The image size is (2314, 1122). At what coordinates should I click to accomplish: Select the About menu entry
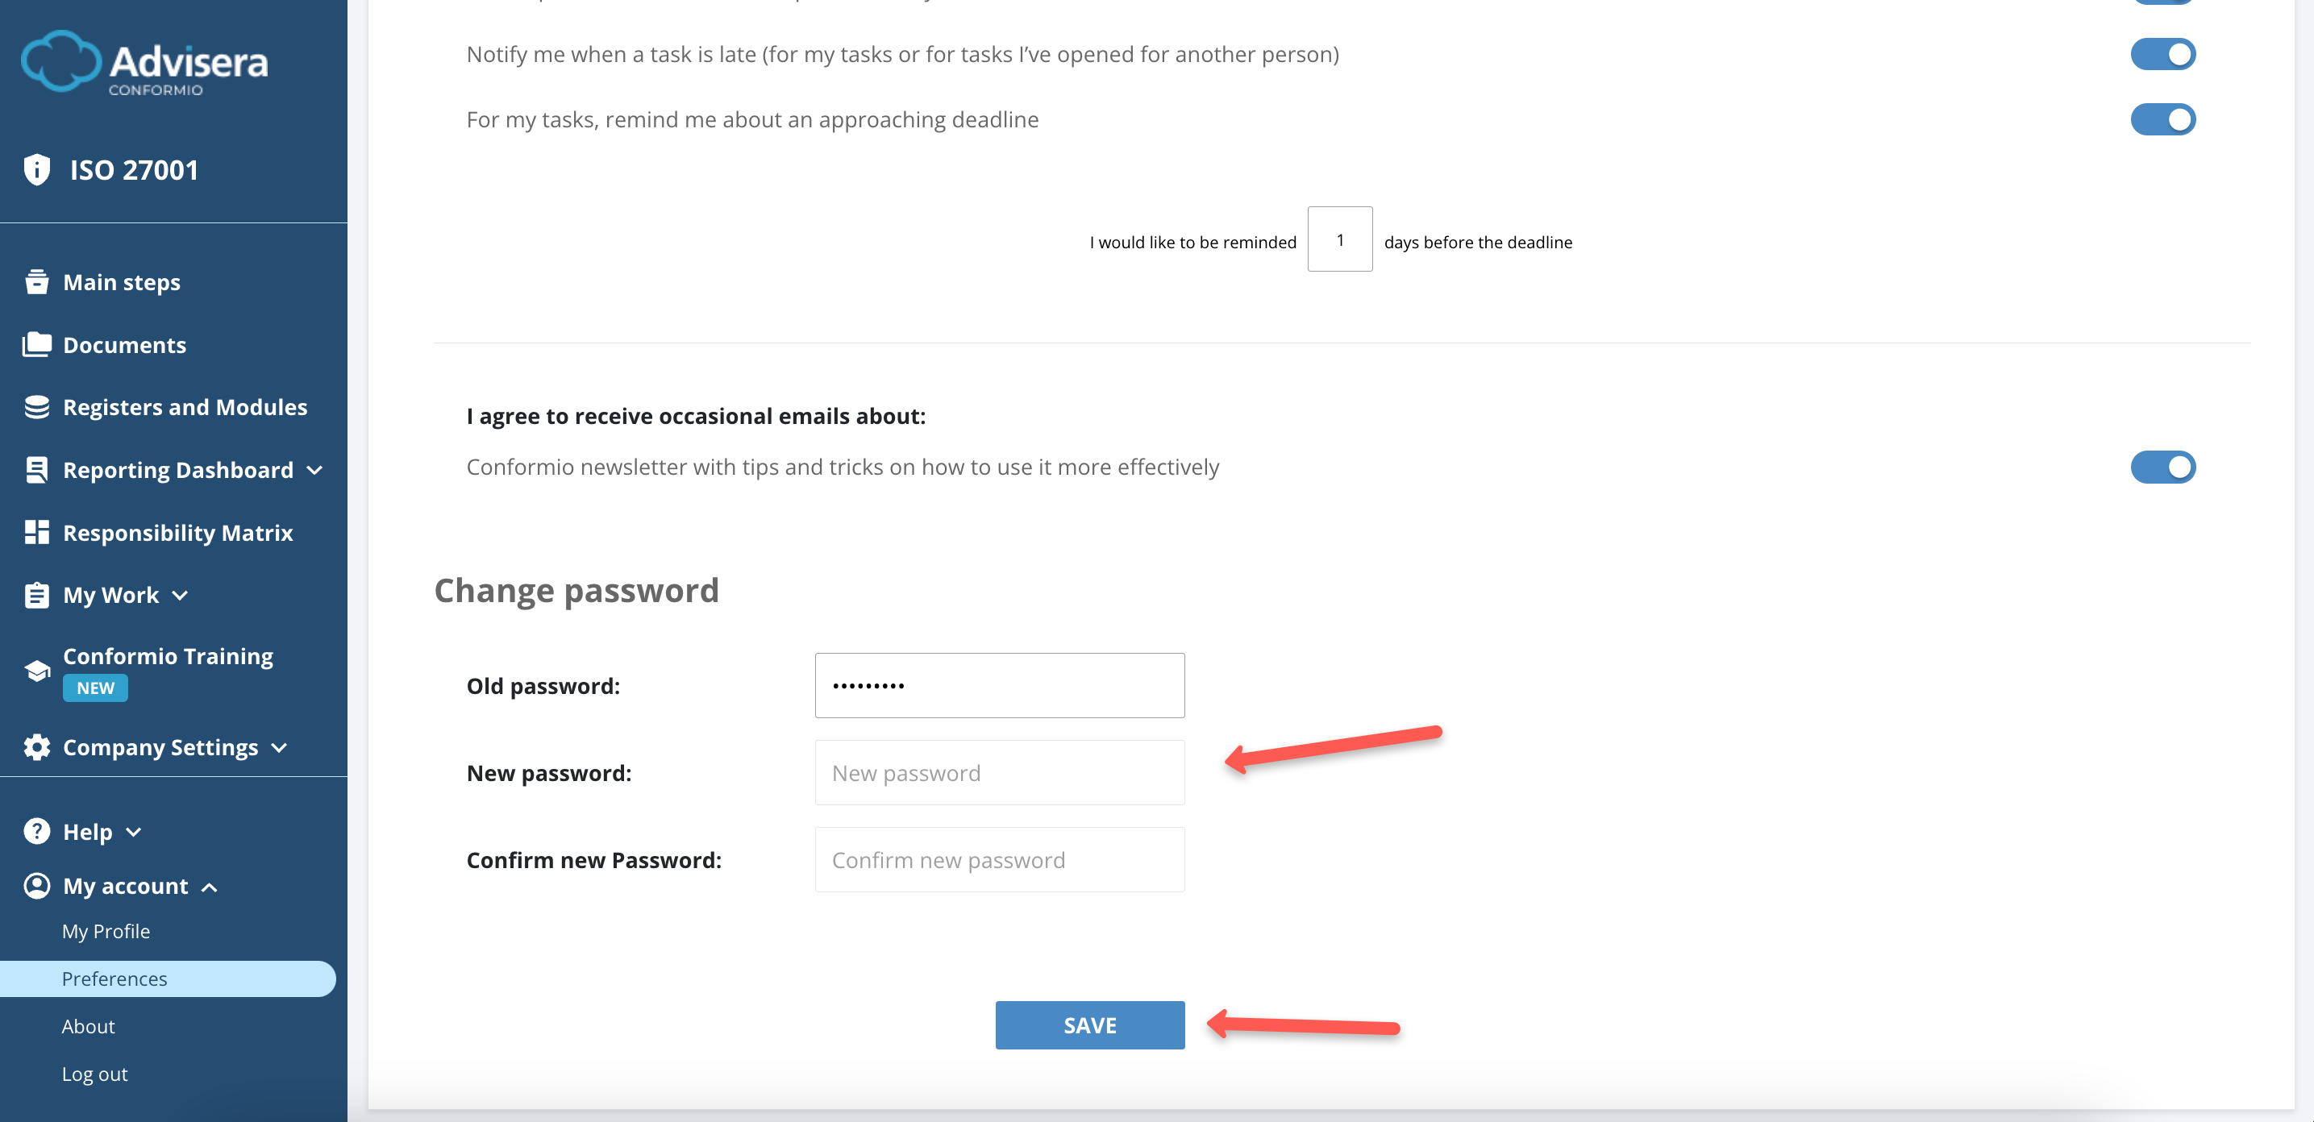pyautogui.click(x=88, y=1025)
